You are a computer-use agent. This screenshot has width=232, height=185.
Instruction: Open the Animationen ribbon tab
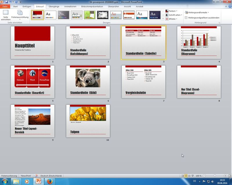click(70, 6)
